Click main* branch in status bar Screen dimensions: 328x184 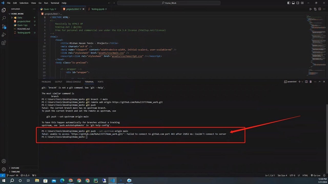pyautogui.click(x=11, y=175)
